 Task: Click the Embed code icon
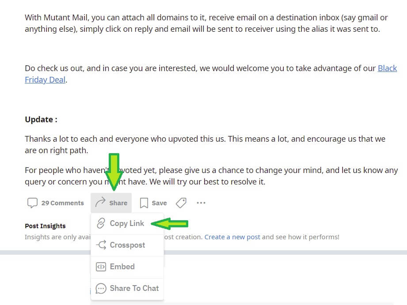[x=101, y=267]
